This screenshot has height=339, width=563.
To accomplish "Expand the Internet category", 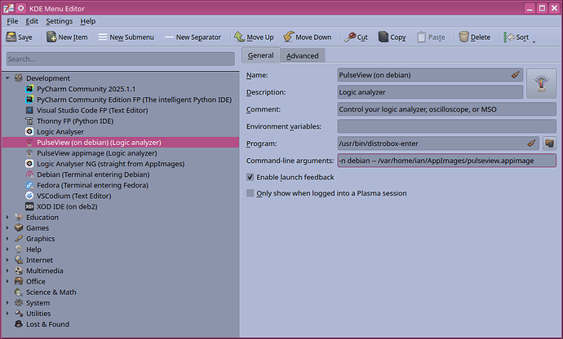I will pyautogui.click(x=7, y=260).
